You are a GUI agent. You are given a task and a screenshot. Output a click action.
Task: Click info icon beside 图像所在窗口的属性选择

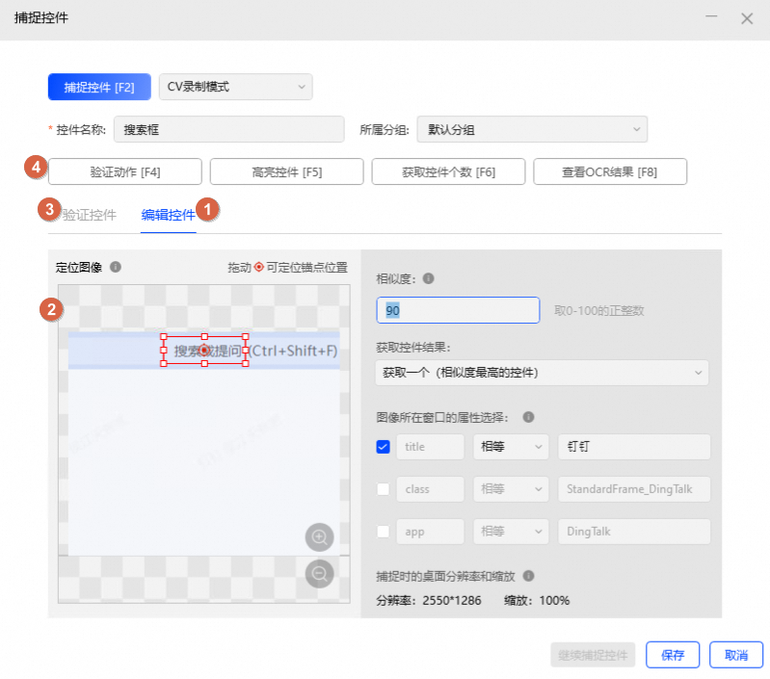coord(528,417)
